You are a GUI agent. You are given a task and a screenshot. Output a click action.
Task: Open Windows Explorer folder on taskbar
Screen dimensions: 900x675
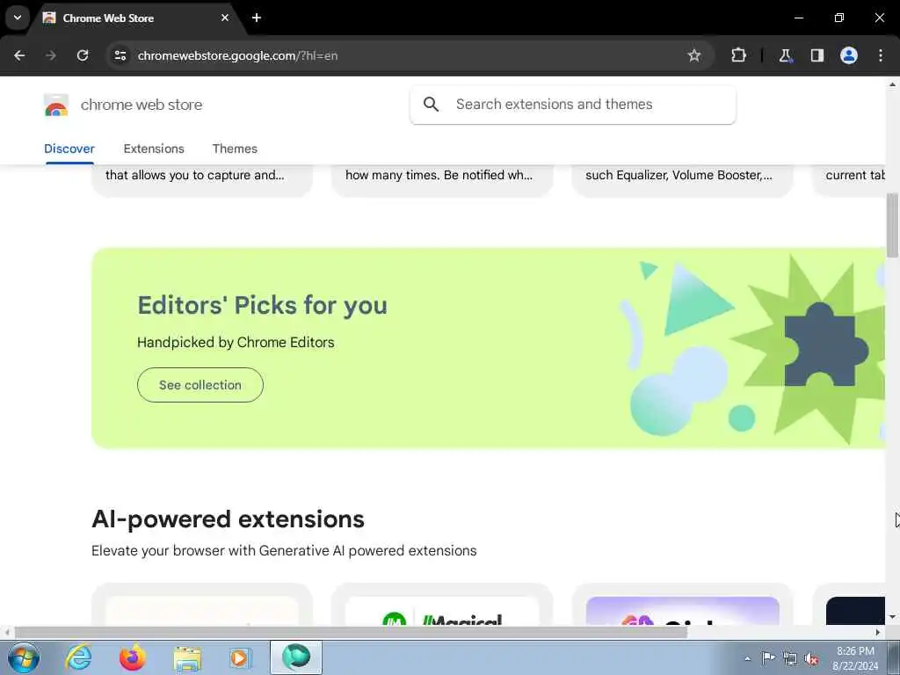tap(187, 657)
